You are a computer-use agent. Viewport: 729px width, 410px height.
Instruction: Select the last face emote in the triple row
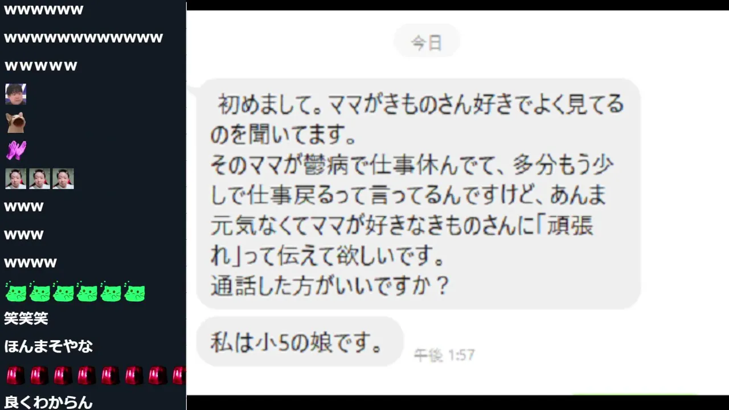[x=63, y=178]
